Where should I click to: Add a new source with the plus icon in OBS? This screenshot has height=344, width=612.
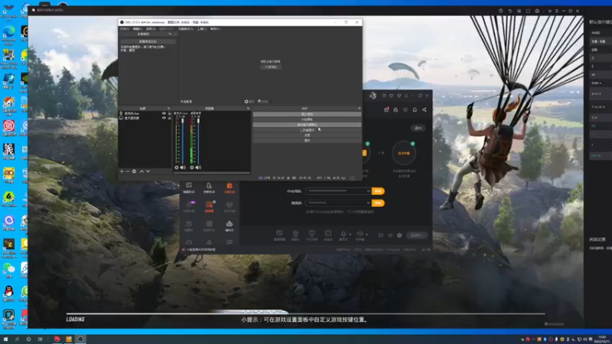pyautogui.click(x=122, y=171)
